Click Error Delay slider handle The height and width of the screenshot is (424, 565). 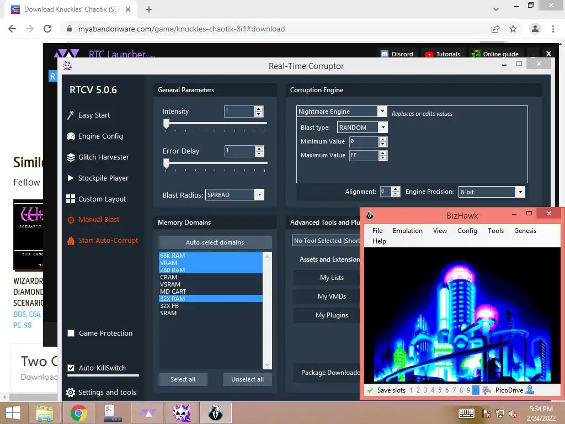pos(166,163)
